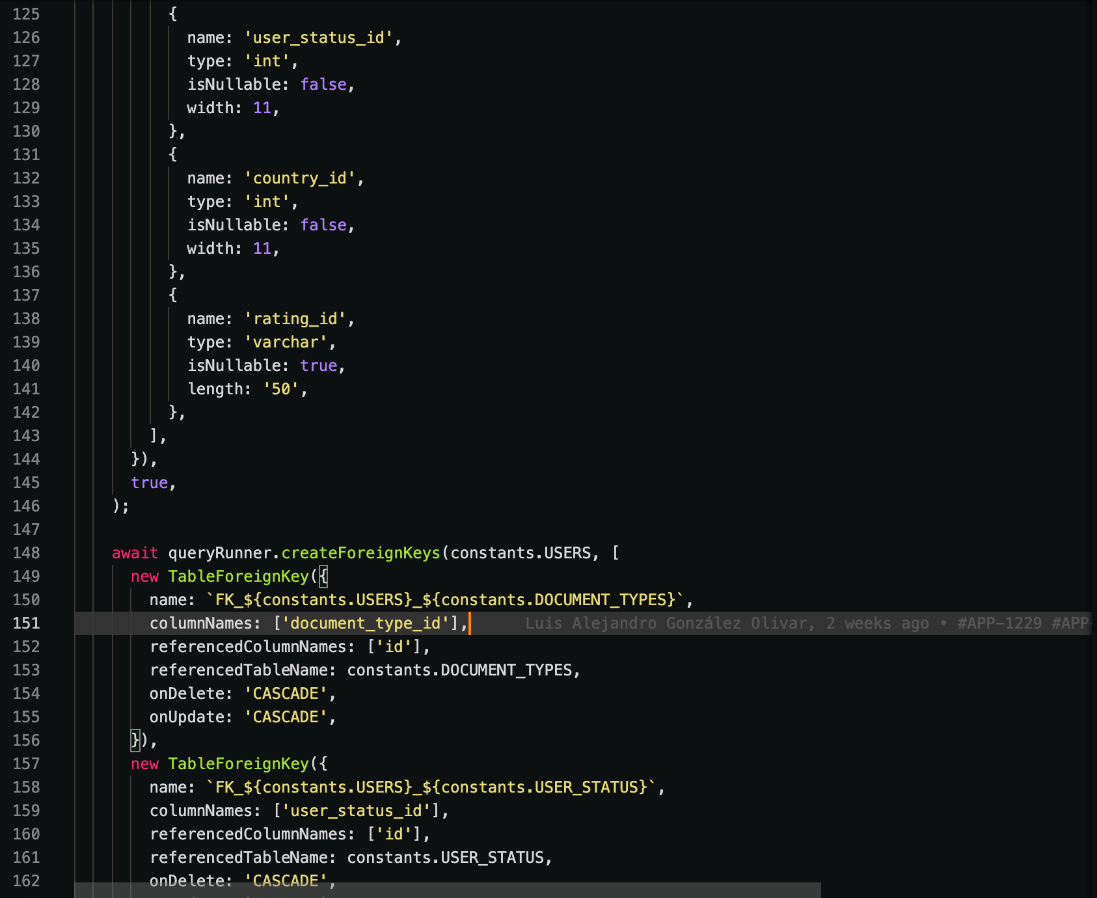Click the false value on line 134

323,225
